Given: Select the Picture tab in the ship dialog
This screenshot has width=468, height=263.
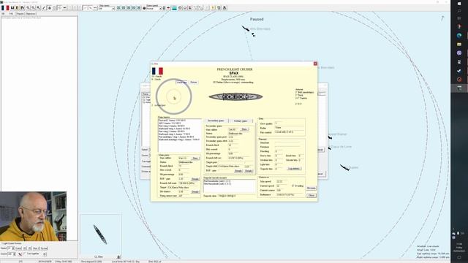Looking at the screenshot, I should point(194,82).
